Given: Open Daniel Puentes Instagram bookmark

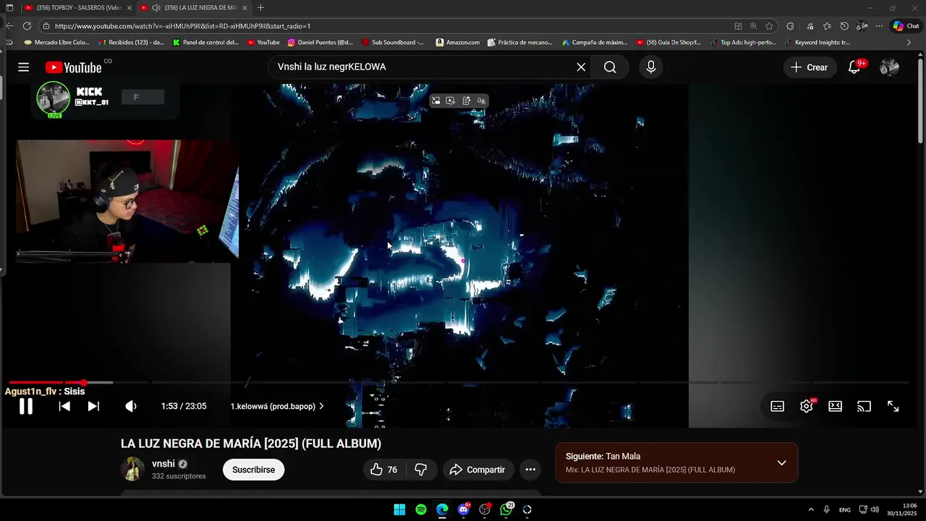Looking at the screenshot, I should click(320, 43).
